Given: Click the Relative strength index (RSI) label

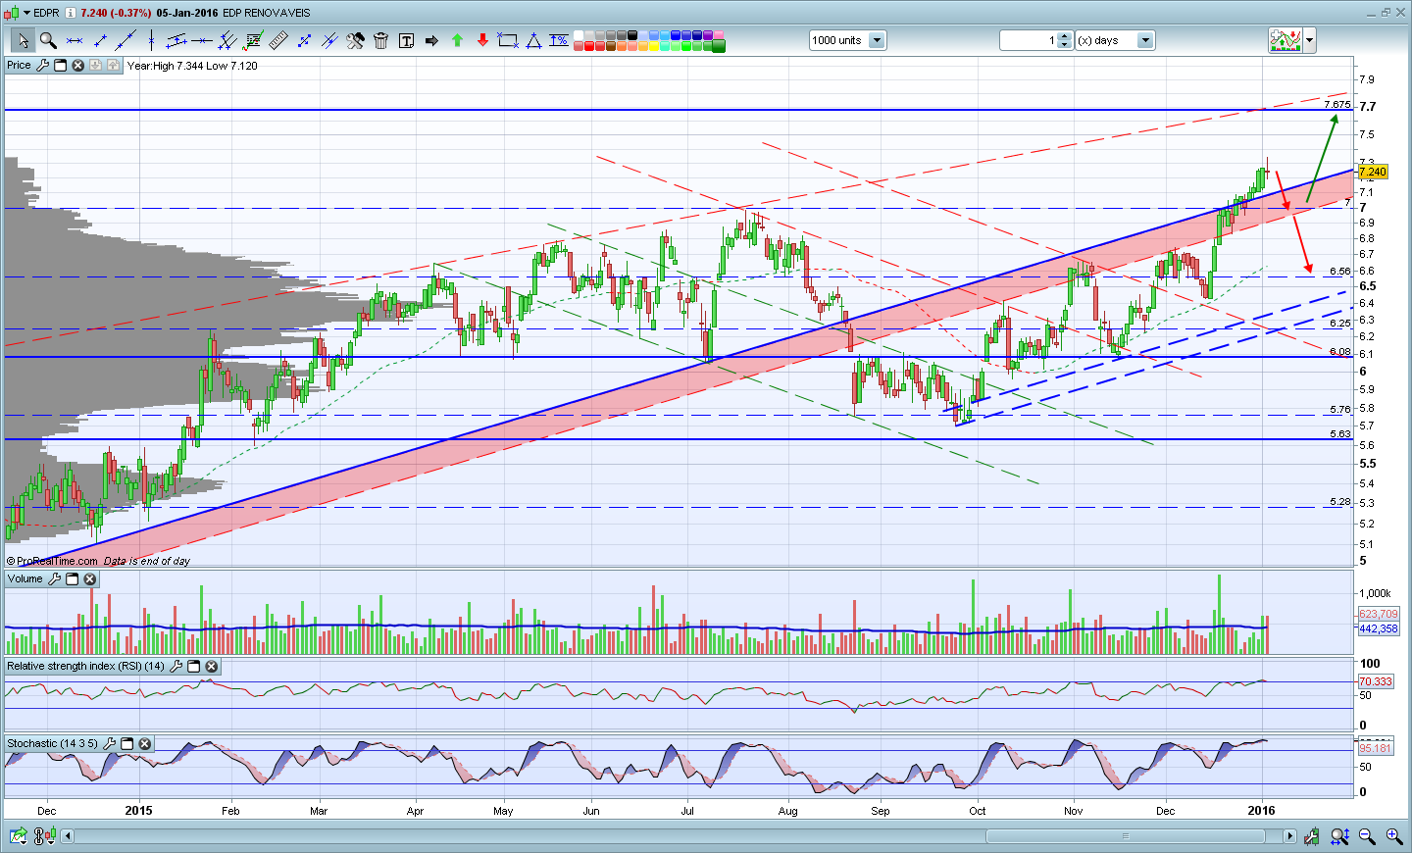Looking at the screenshot, I should 85,667.
